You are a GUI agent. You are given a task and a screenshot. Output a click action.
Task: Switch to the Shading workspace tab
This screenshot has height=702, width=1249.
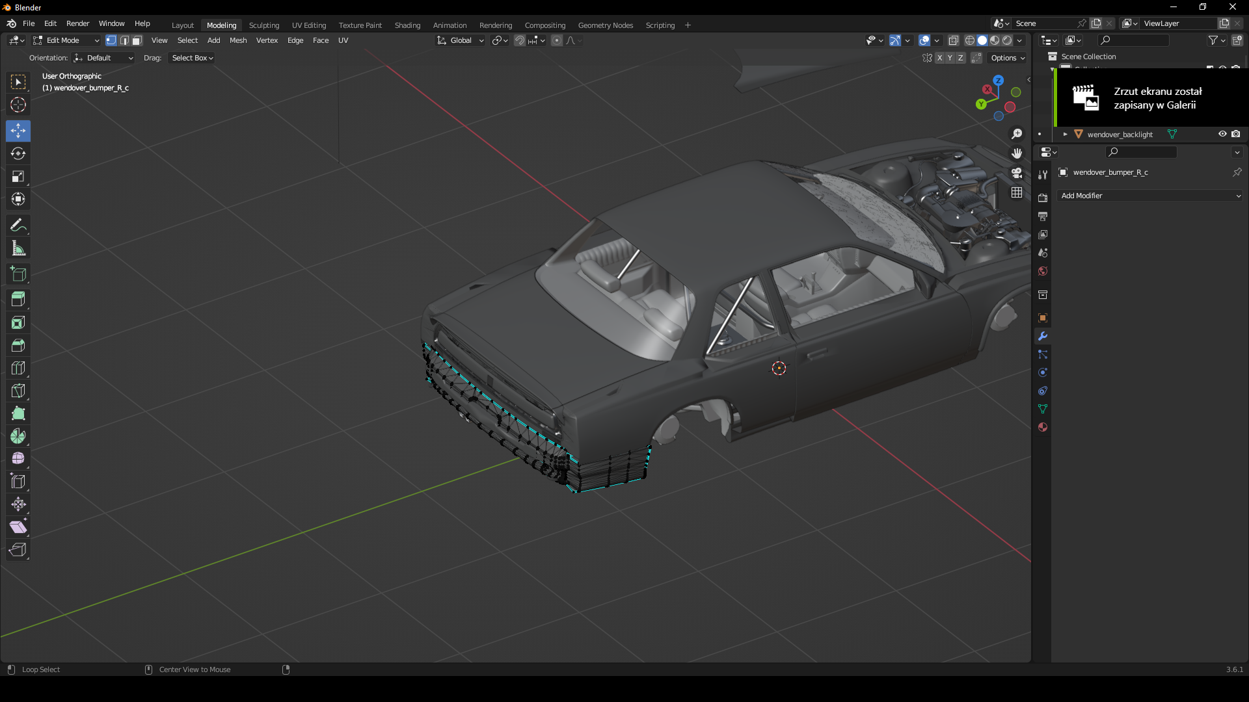[x=407, y=25]
